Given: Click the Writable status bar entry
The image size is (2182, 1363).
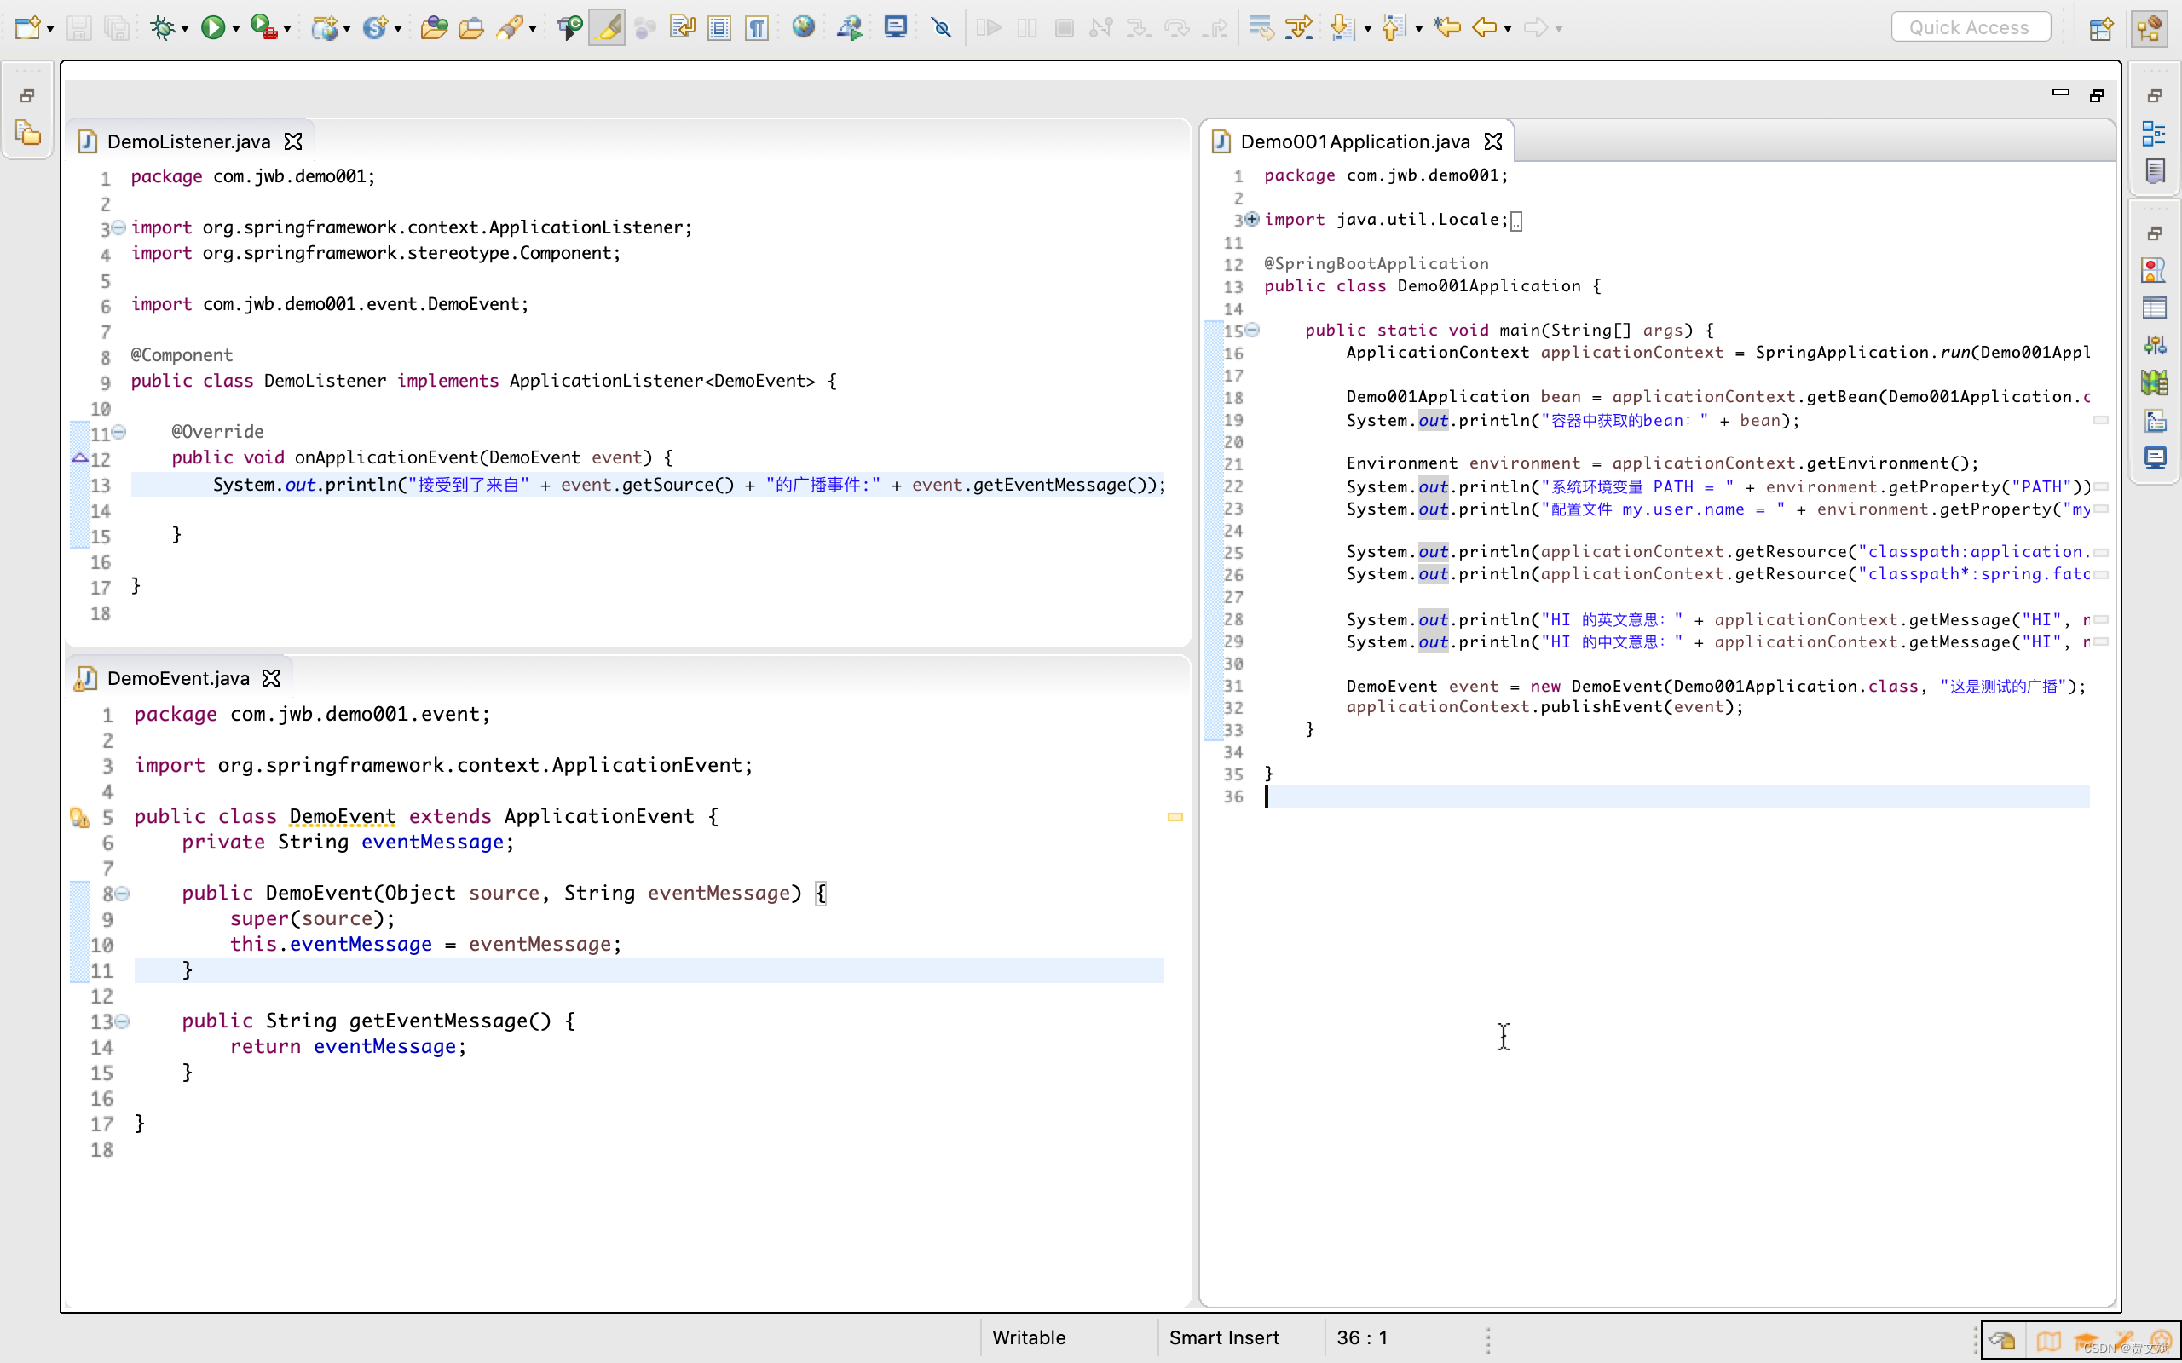Looking at the screenshot, I should click(x=1029, y=1337).
